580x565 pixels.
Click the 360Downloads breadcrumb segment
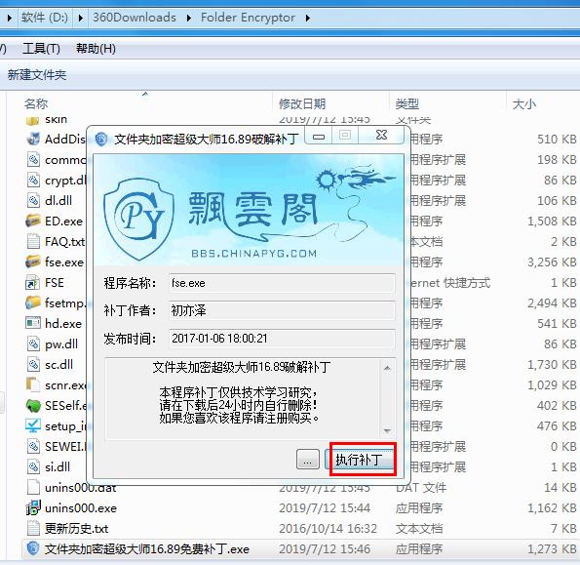(x=135, y=18)
